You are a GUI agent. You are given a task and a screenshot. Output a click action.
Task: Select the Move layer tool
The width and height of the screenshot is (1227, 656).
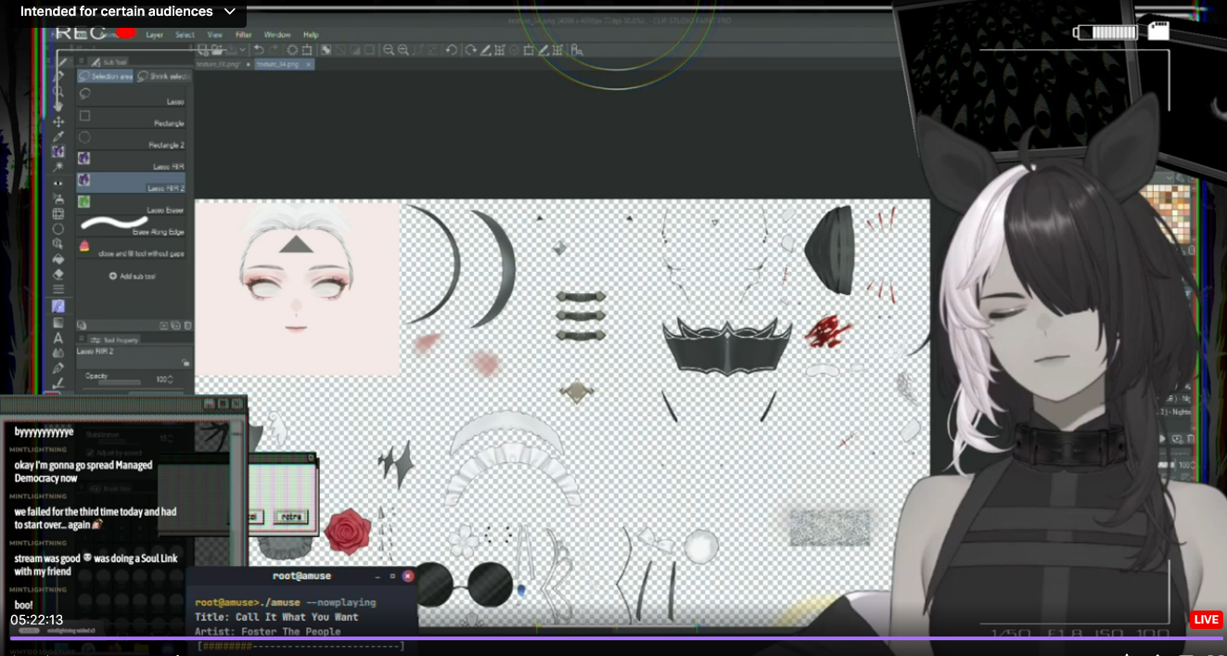[58, 122]
